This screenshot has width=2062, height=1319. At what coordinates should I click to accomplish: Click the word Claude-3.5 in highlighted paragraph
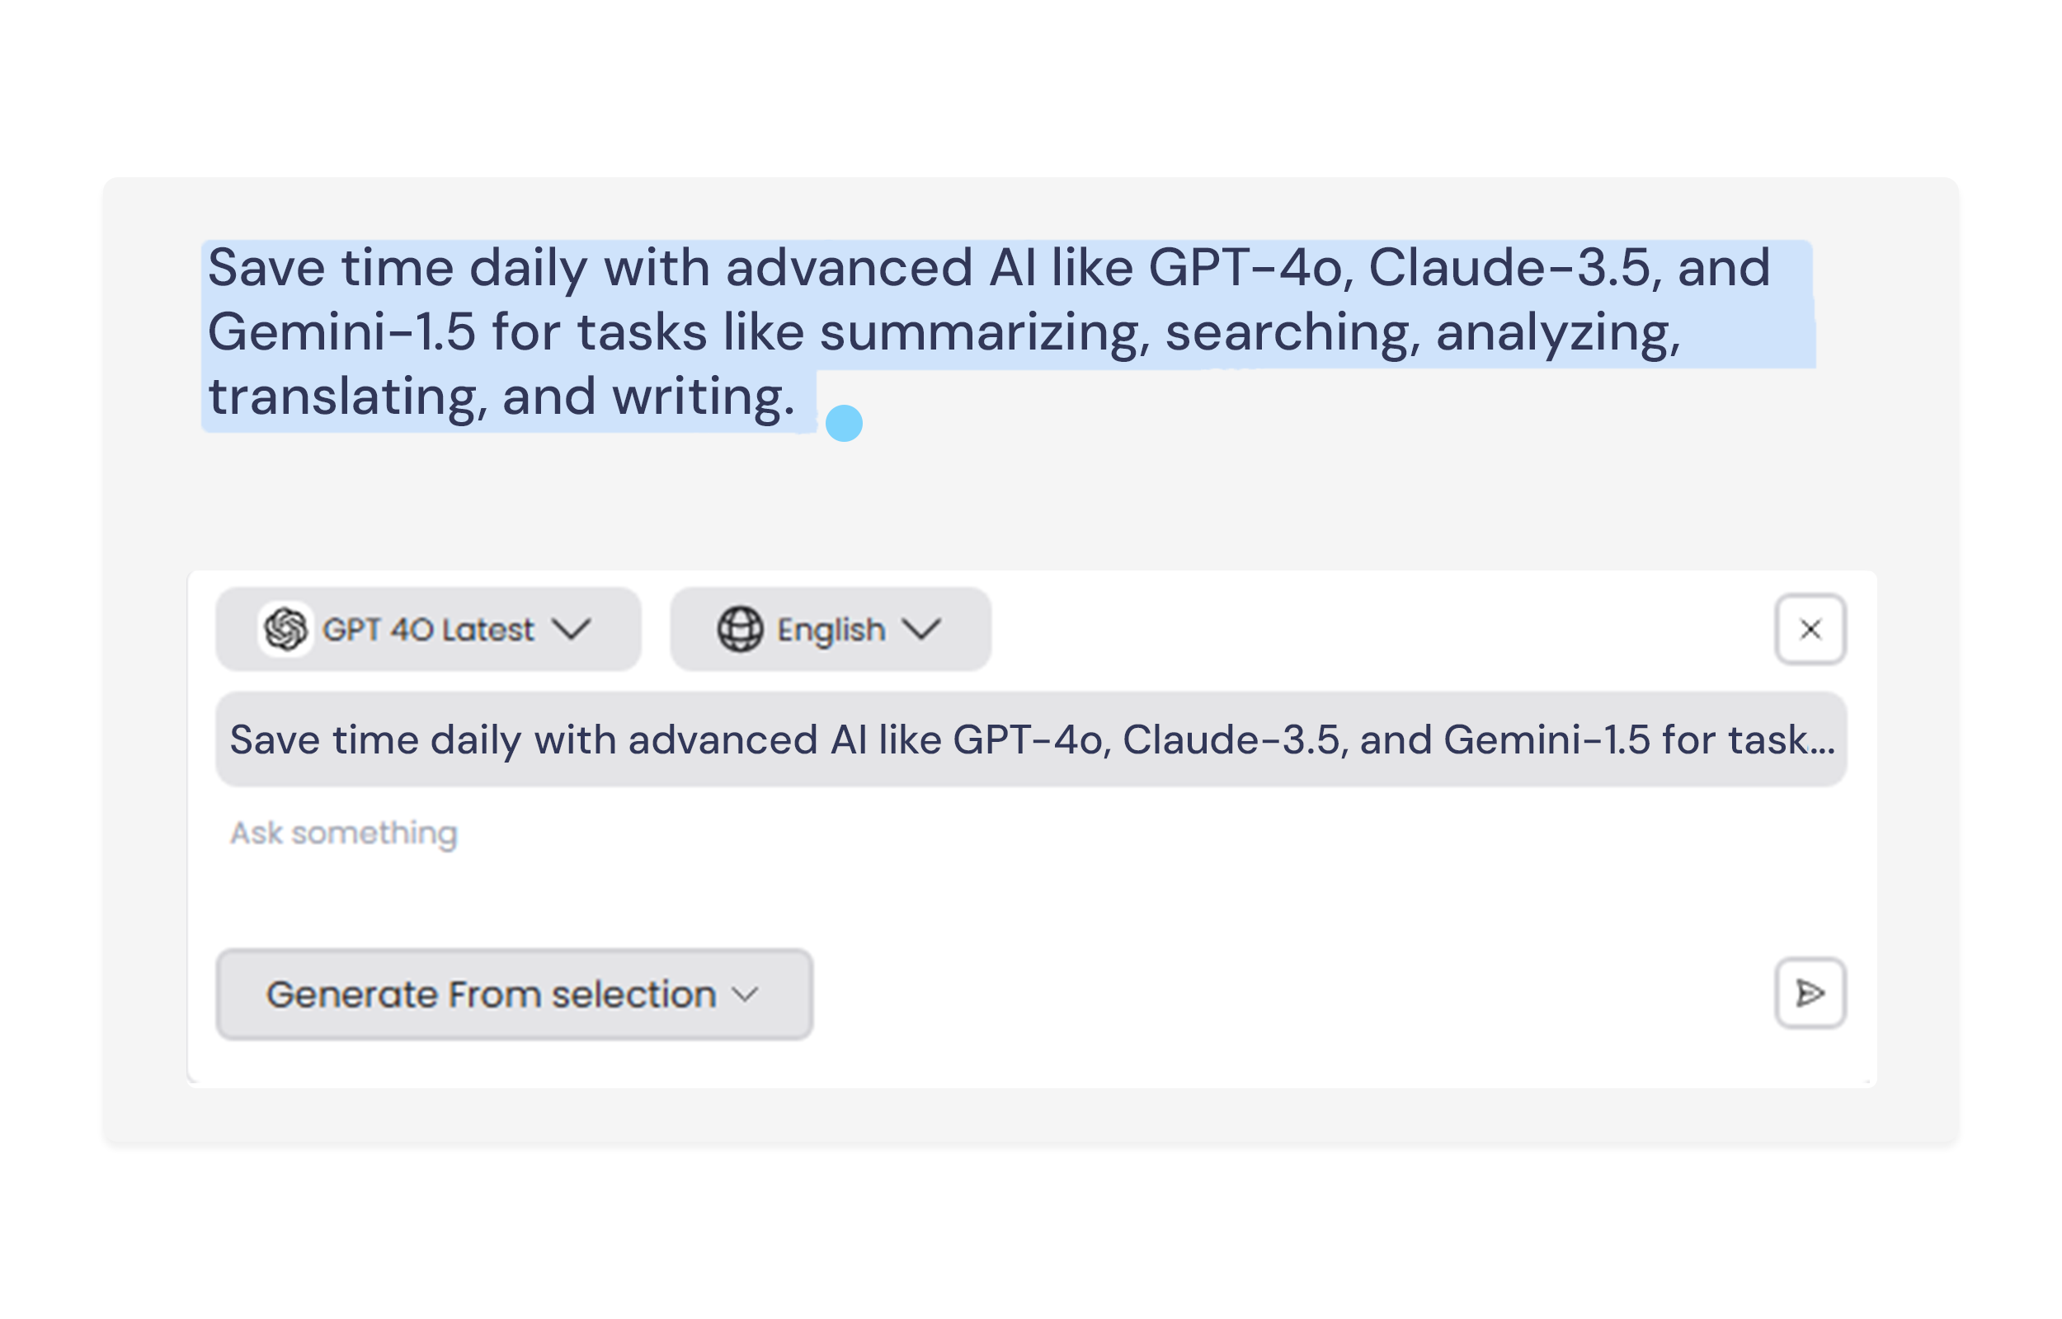1509,267
